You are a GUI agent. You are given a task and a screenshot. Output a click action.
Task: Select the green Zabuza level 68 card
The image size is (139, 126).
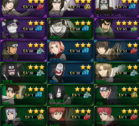70,29
